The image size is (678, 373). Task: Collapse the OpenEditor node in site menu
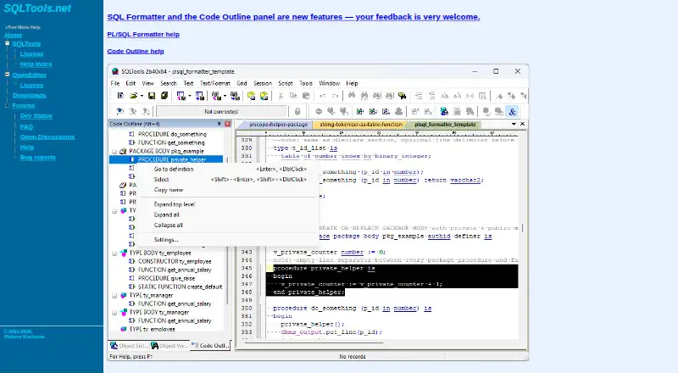pos(8,75)
